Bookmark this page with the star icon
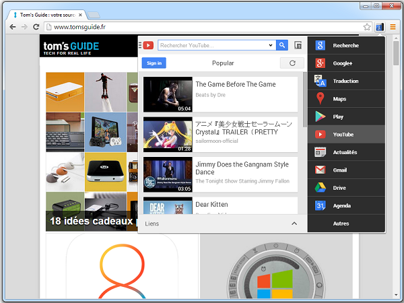 [367, 27]
